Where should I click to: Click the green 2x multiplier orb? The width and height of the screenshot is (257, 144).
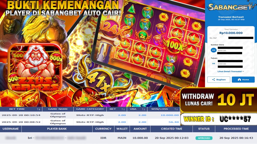coord(143,36)
